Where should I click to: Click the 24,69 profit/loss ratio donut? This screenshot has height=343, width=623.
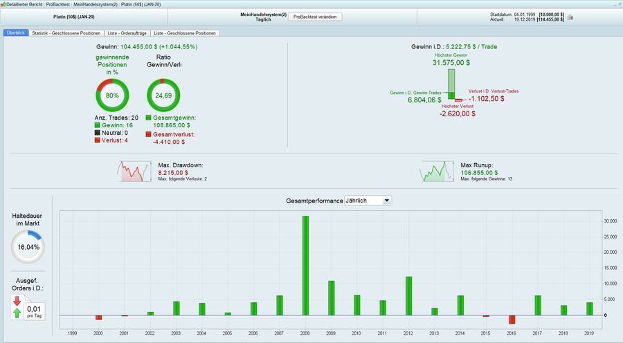pyautogui.click(x=163, y=95)
